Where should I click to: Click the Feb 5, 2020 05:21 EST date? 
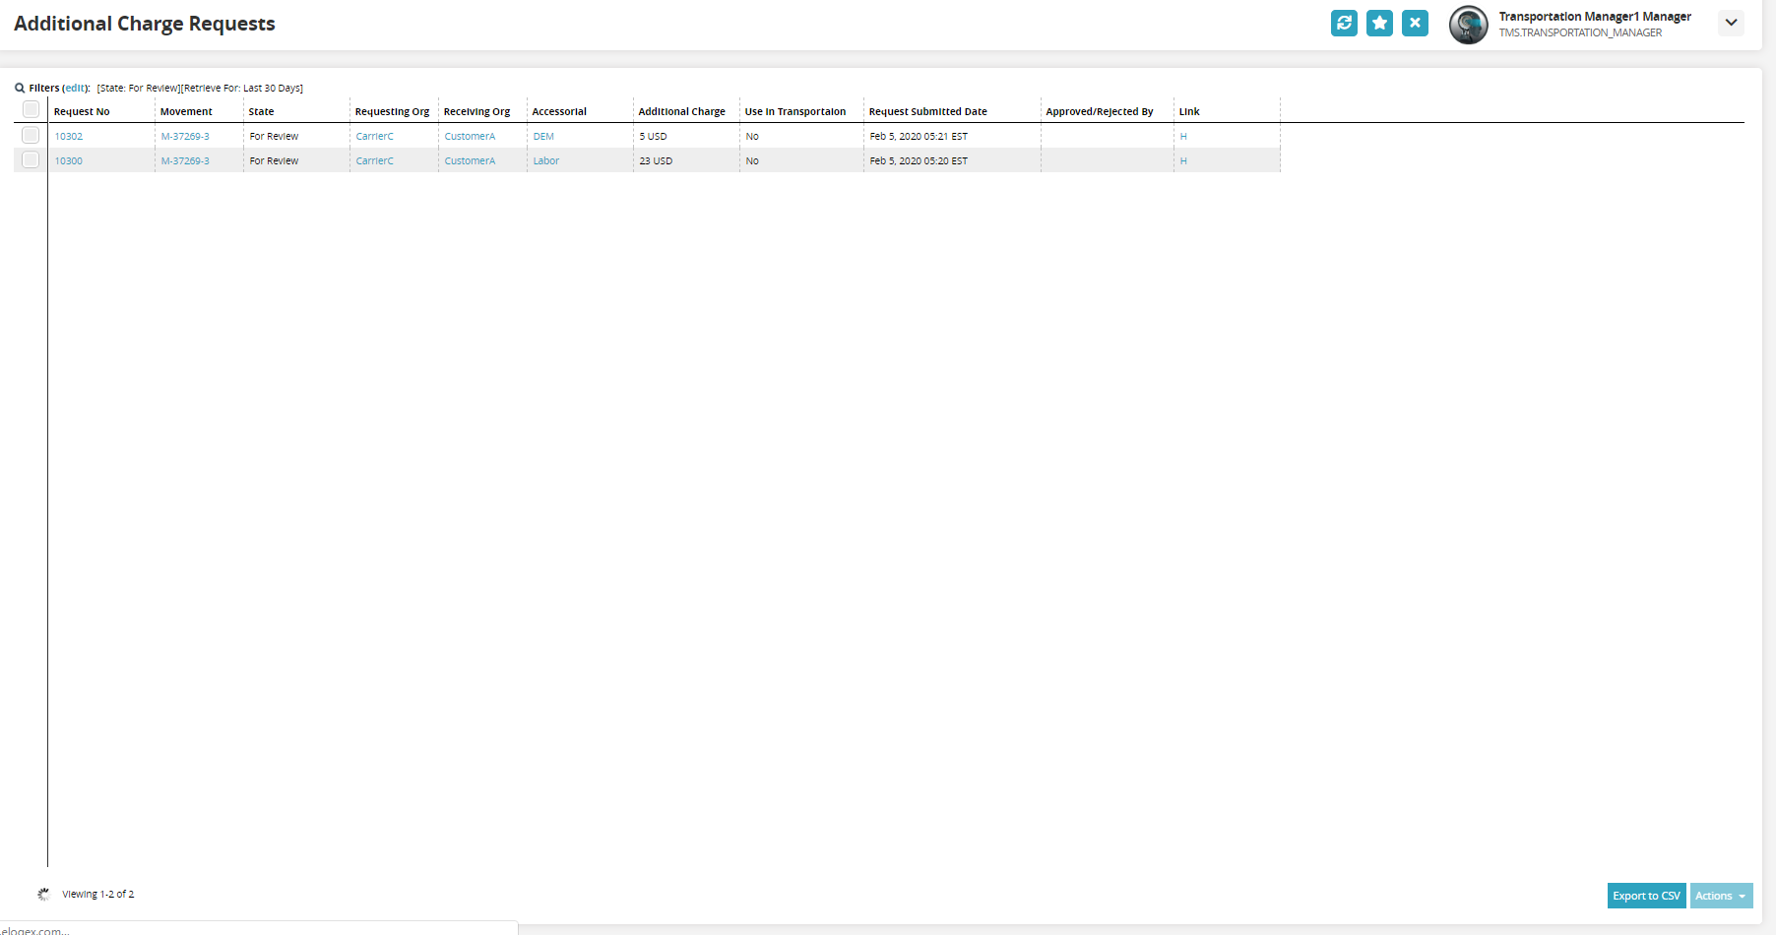pyautogui.click(x=919, y=136)
